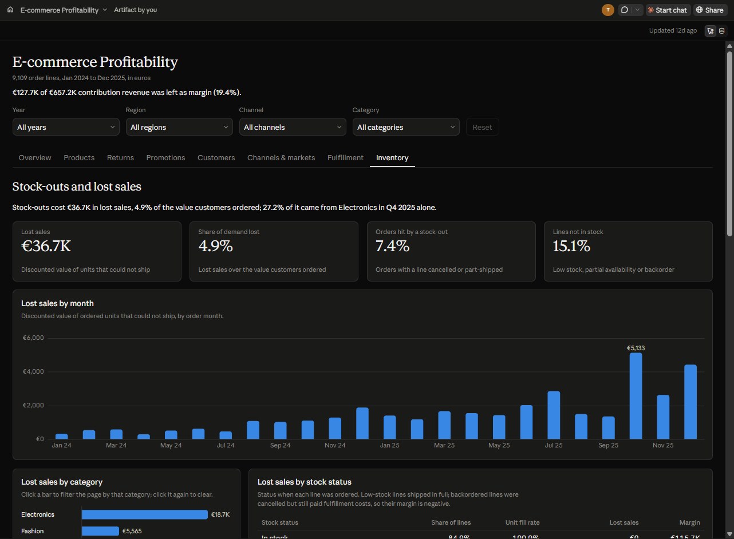Click the Unit fill rate column header
Viewport: 734px width, 539px height.
(521, 522)
